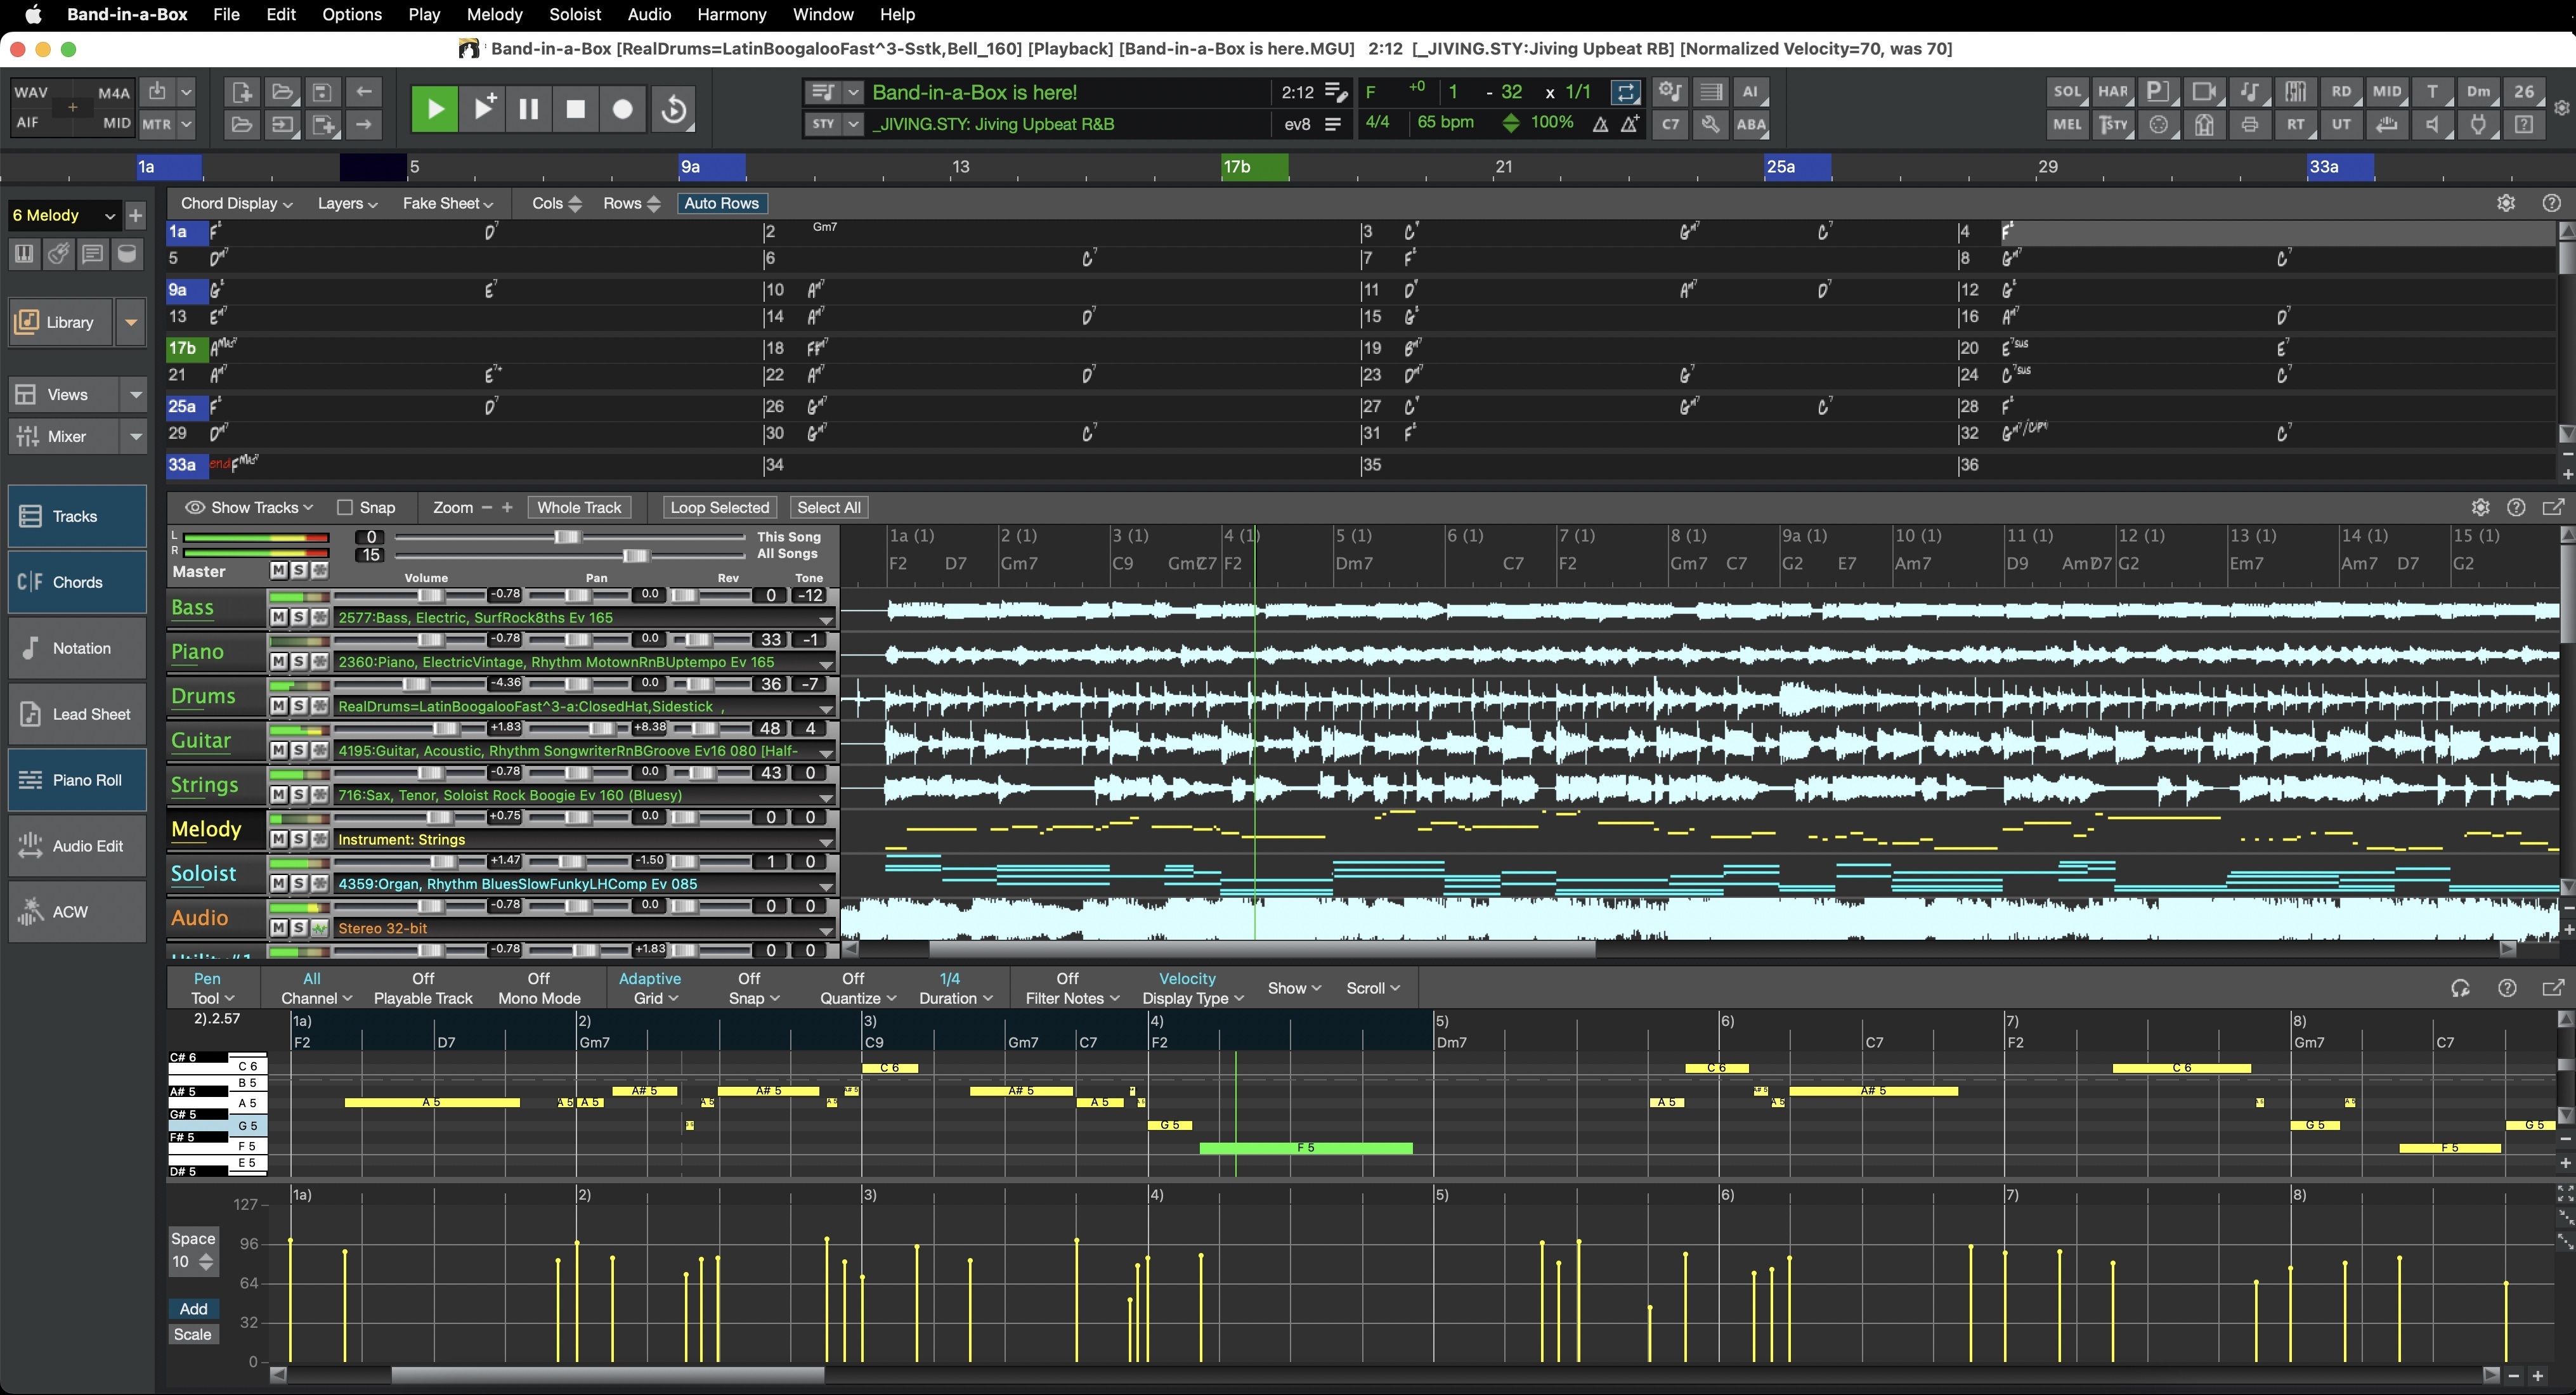
Task: Click the Lead Sheet sidebar icon
Action: point(31,714)
